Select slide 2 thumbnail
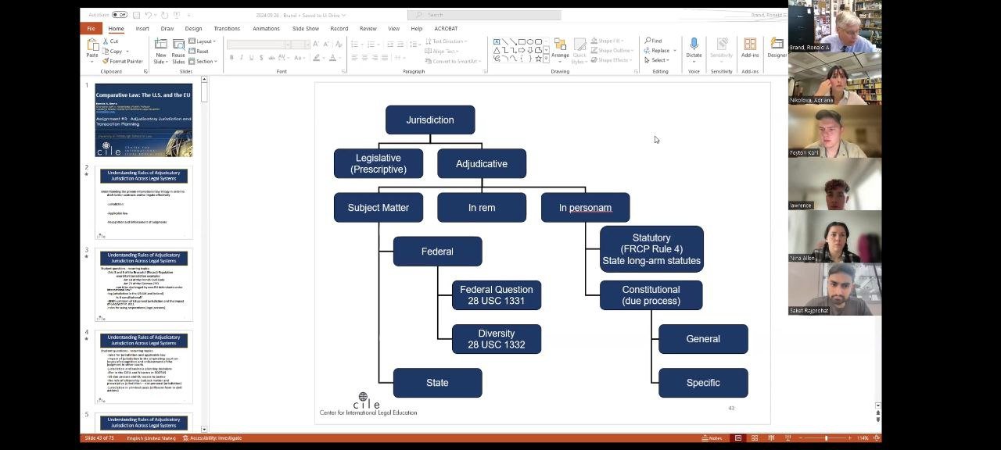 (144, 203)
